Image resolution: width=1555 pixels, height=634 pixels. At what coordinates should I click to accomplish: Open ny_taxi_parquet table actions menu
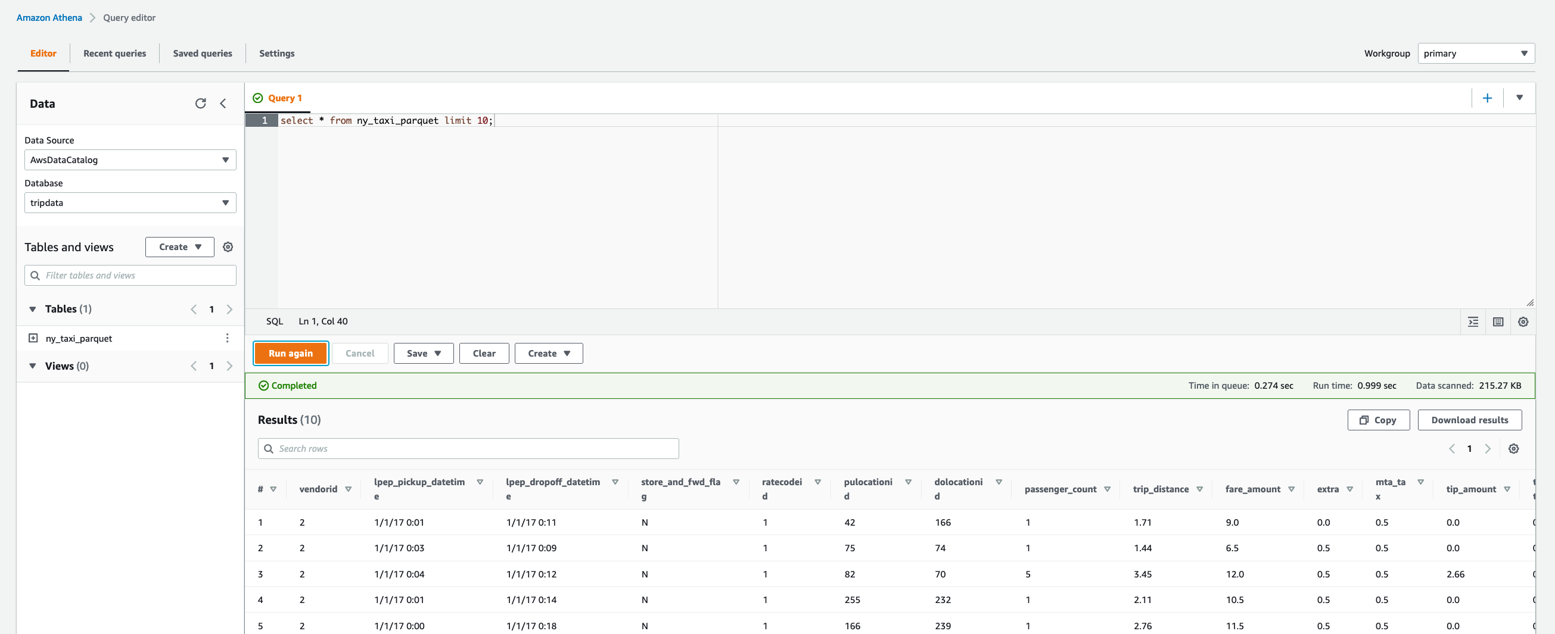[x=227, y=338]
